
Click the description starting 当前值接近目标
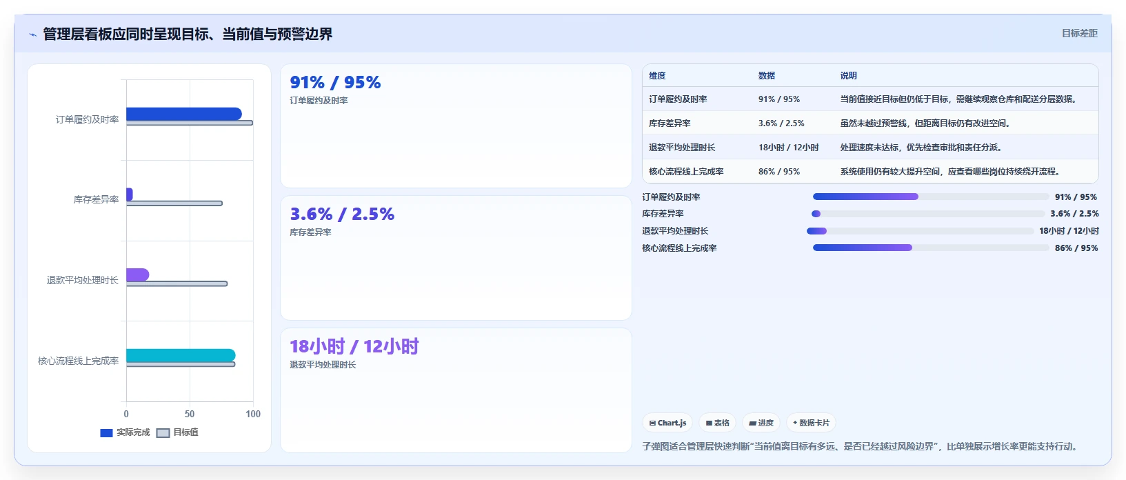[960, 99]
